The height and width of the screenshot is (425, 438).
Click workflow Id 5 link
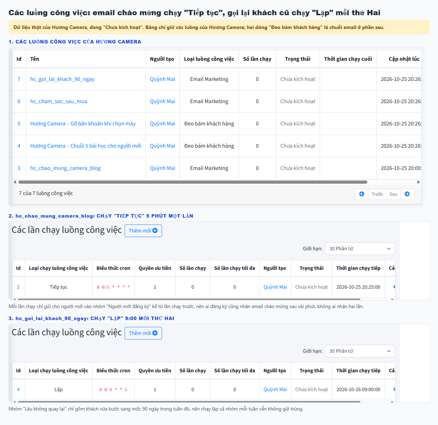(19, 124)
